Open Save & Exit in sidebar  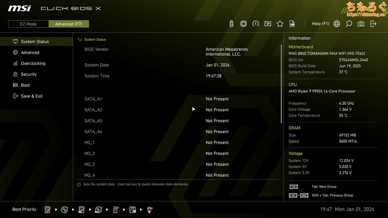tap(32, 96)
